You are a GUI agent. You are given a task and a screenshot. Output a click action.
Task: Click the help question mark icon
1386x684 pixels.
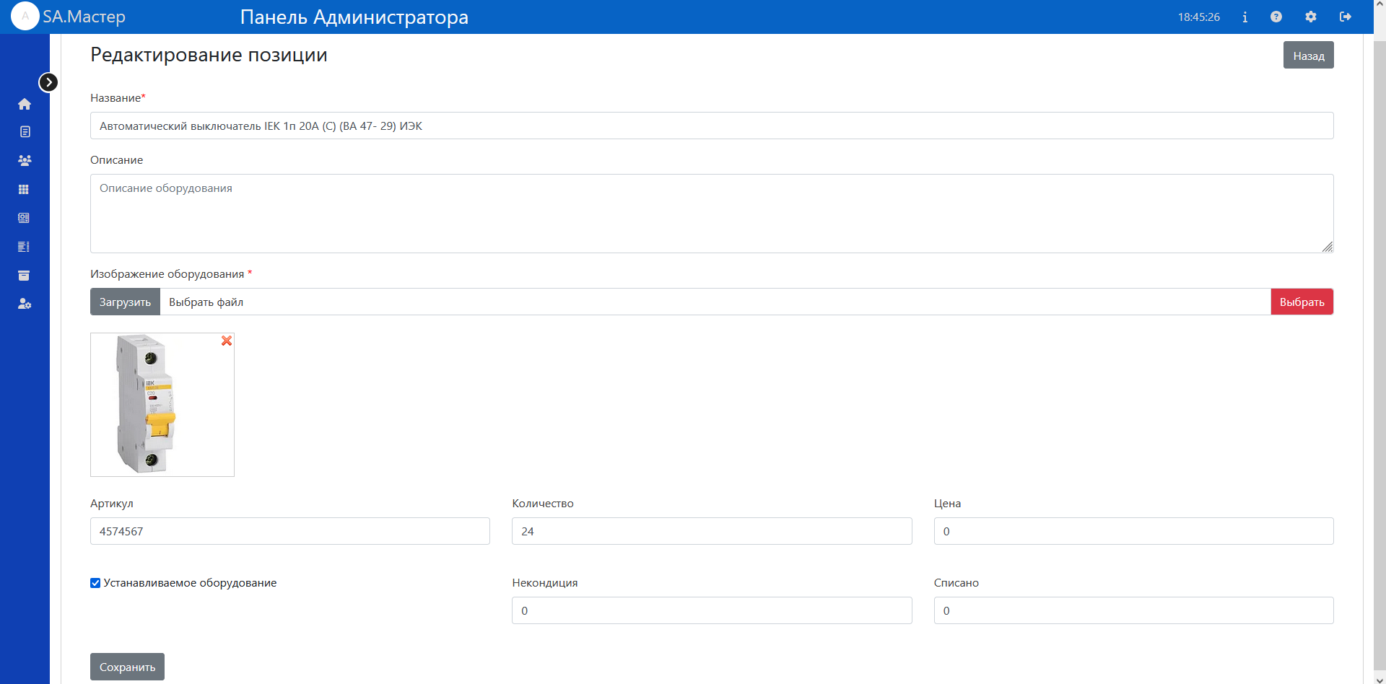click(1276, 17)
